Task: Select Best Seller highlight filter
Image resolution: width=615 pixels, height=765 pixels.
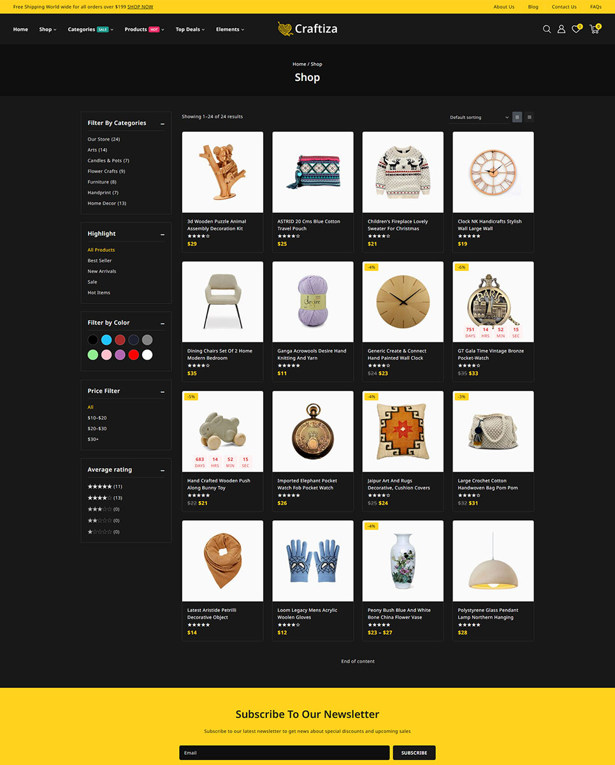Action: pos(99,261)
